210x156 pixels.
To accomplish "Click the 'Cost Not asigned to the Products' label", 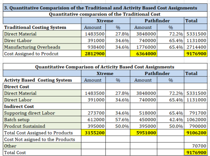I will pos(42,139).
